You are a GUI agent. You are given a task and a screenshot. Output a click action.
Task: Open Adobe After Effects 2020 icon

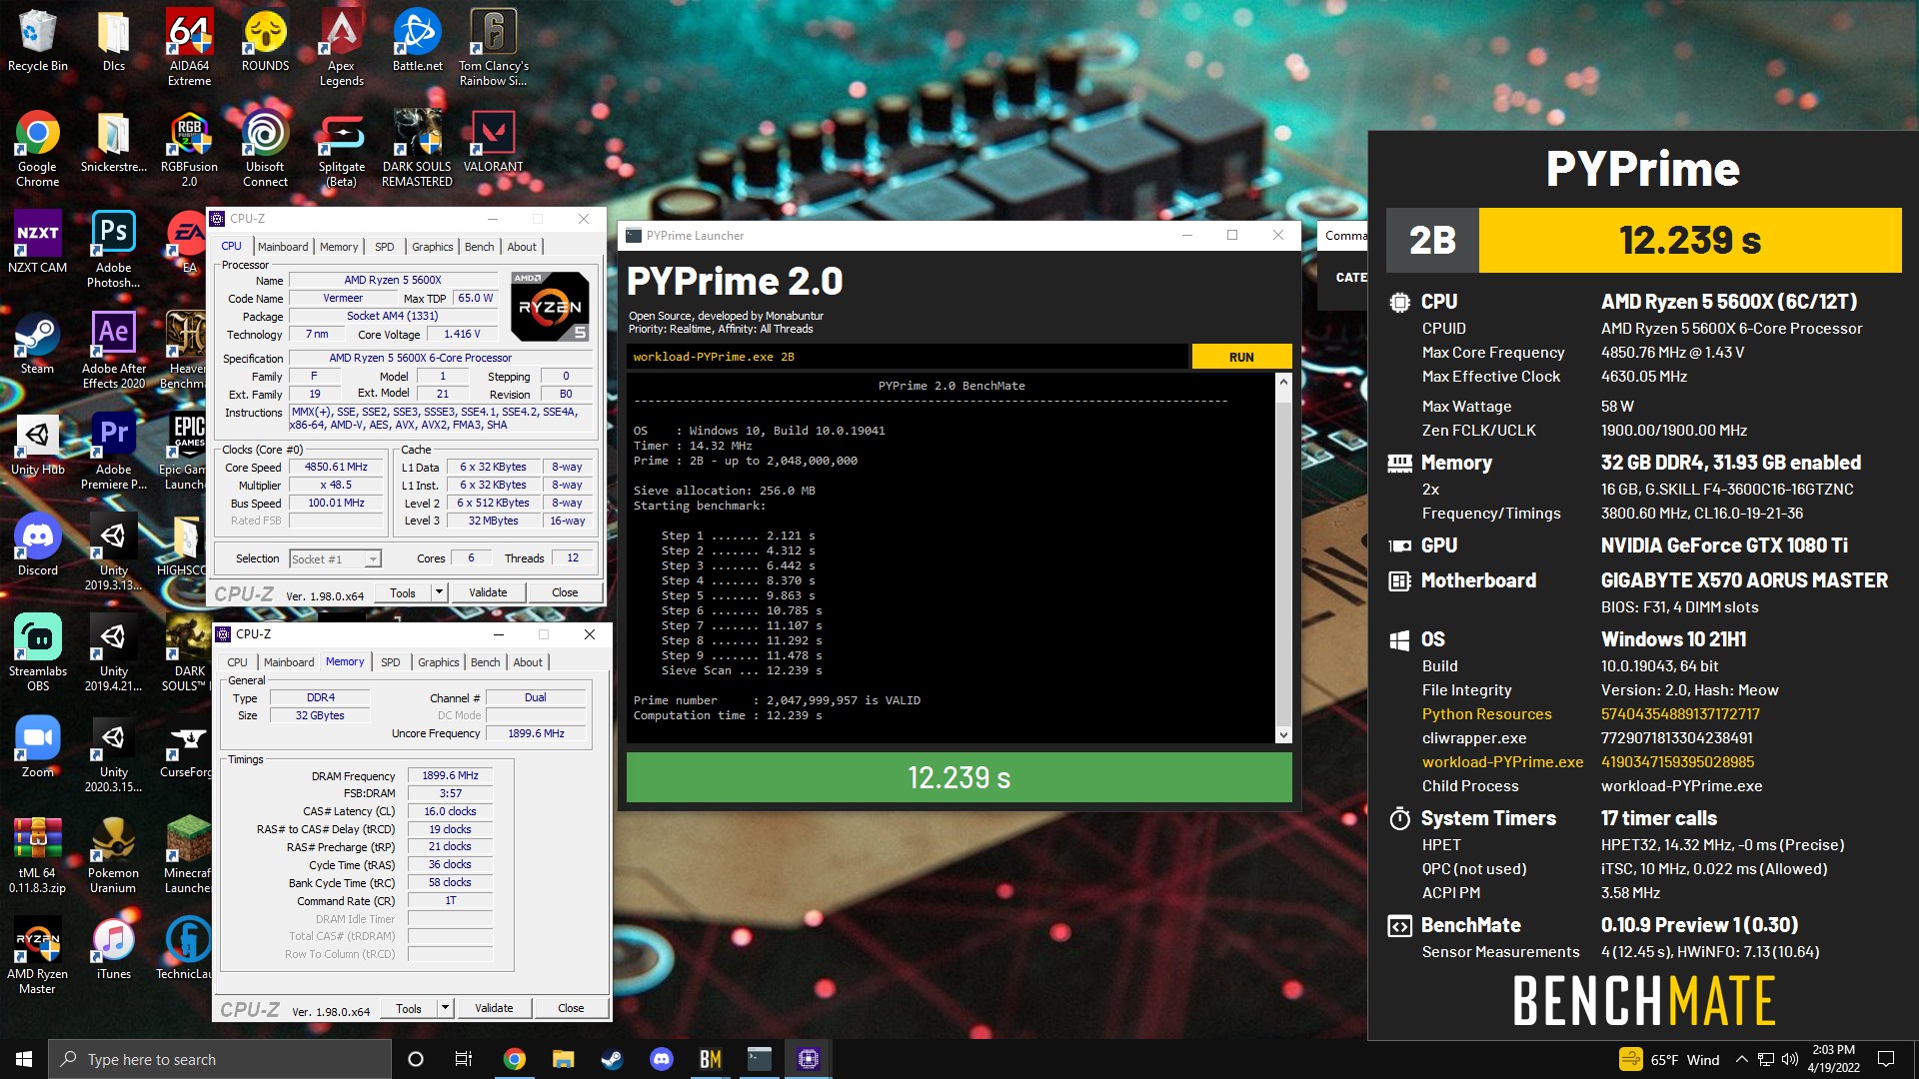(113, 351)
